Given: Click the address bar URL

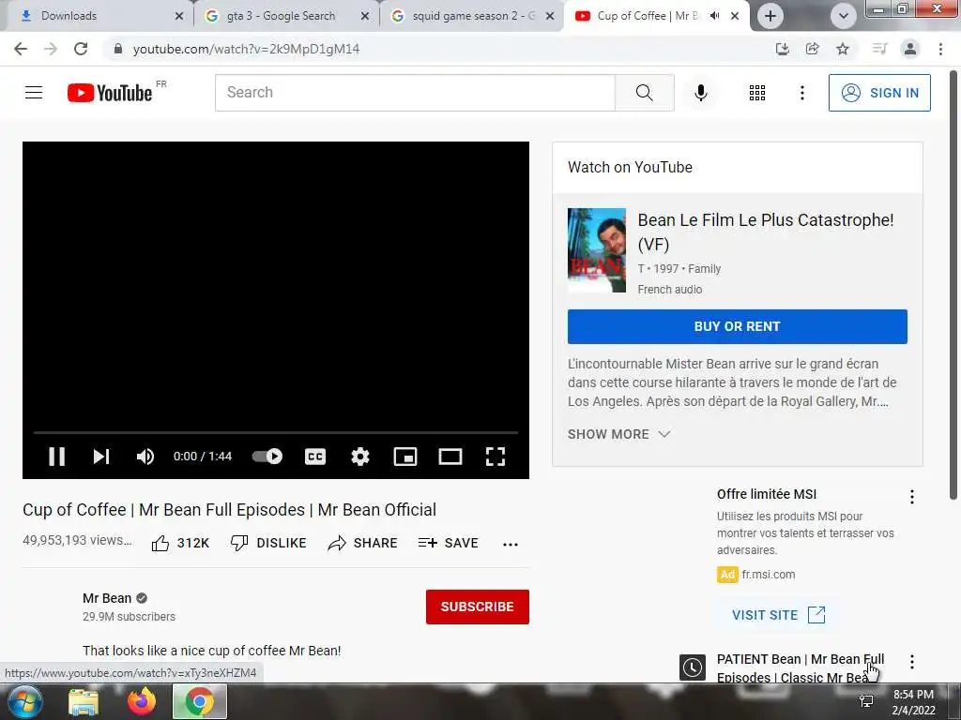Looking at the screenshot, I should coord(247,49).
